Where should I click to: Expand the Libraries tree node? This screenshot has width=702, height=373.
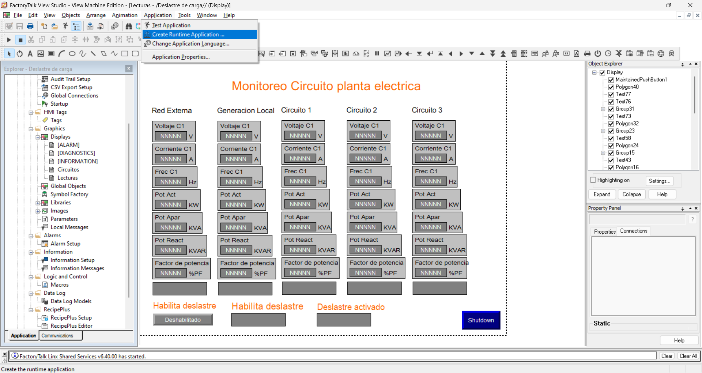click(38, 203)
